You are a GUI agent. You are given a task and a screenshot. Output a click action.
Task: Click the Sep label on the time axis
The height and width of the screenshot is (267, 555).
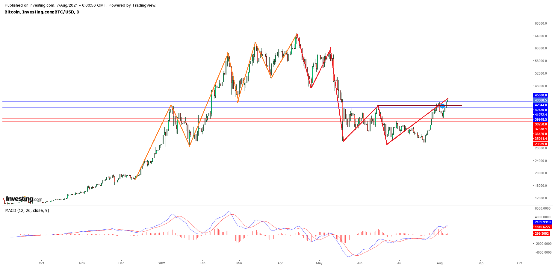click(480, 263)
